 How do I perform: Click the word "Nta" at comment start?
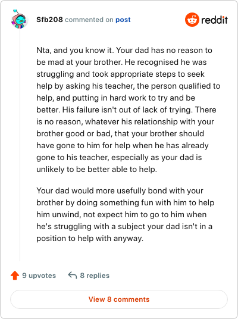click(43, 50)
